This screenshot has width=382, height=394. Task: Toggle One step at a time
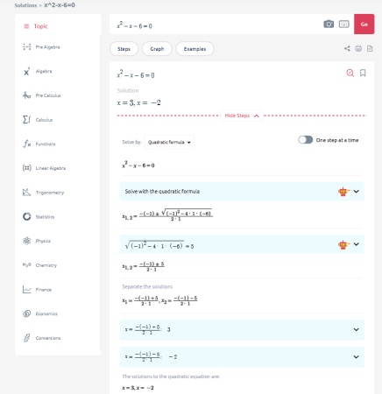[305, 140]
